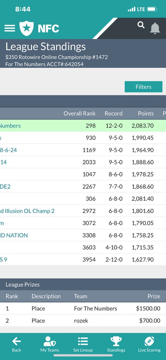Go back using the Back arrow
The image size is (166, 360).
click(x=16, y=344)
